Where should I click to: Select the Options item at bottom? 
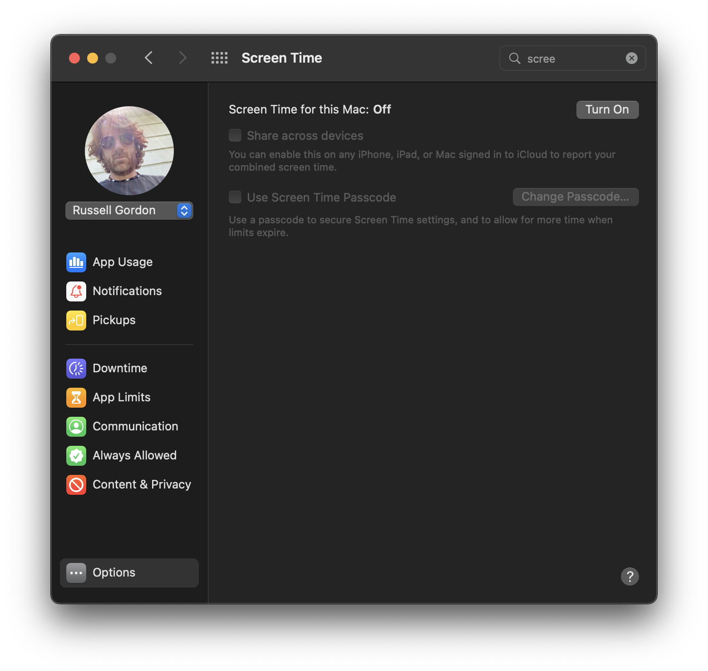click(x=129, y=573)
